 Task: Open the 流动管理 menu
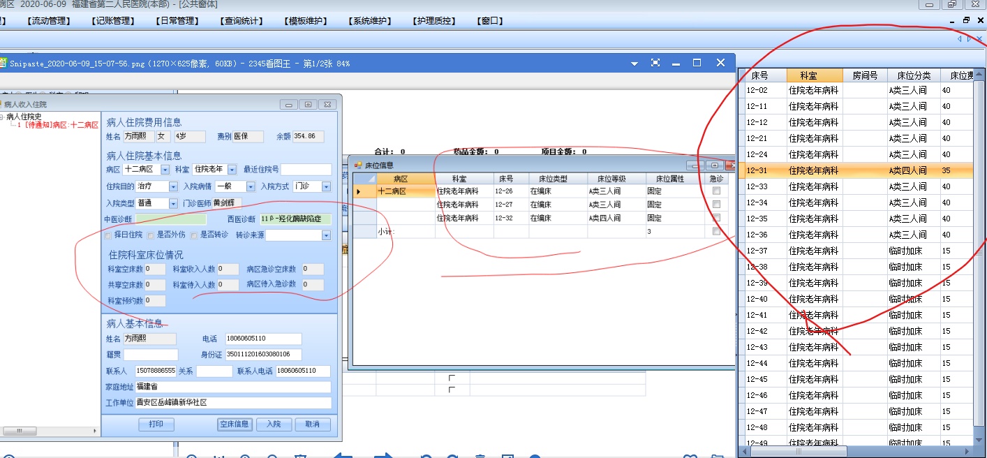[x=49, y=21]
